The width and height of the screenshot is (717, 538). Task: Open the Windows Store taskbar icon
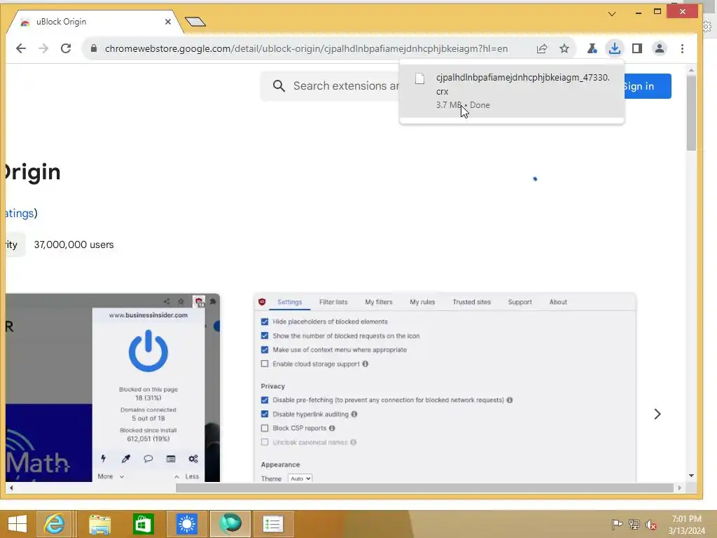coord(143,524)
